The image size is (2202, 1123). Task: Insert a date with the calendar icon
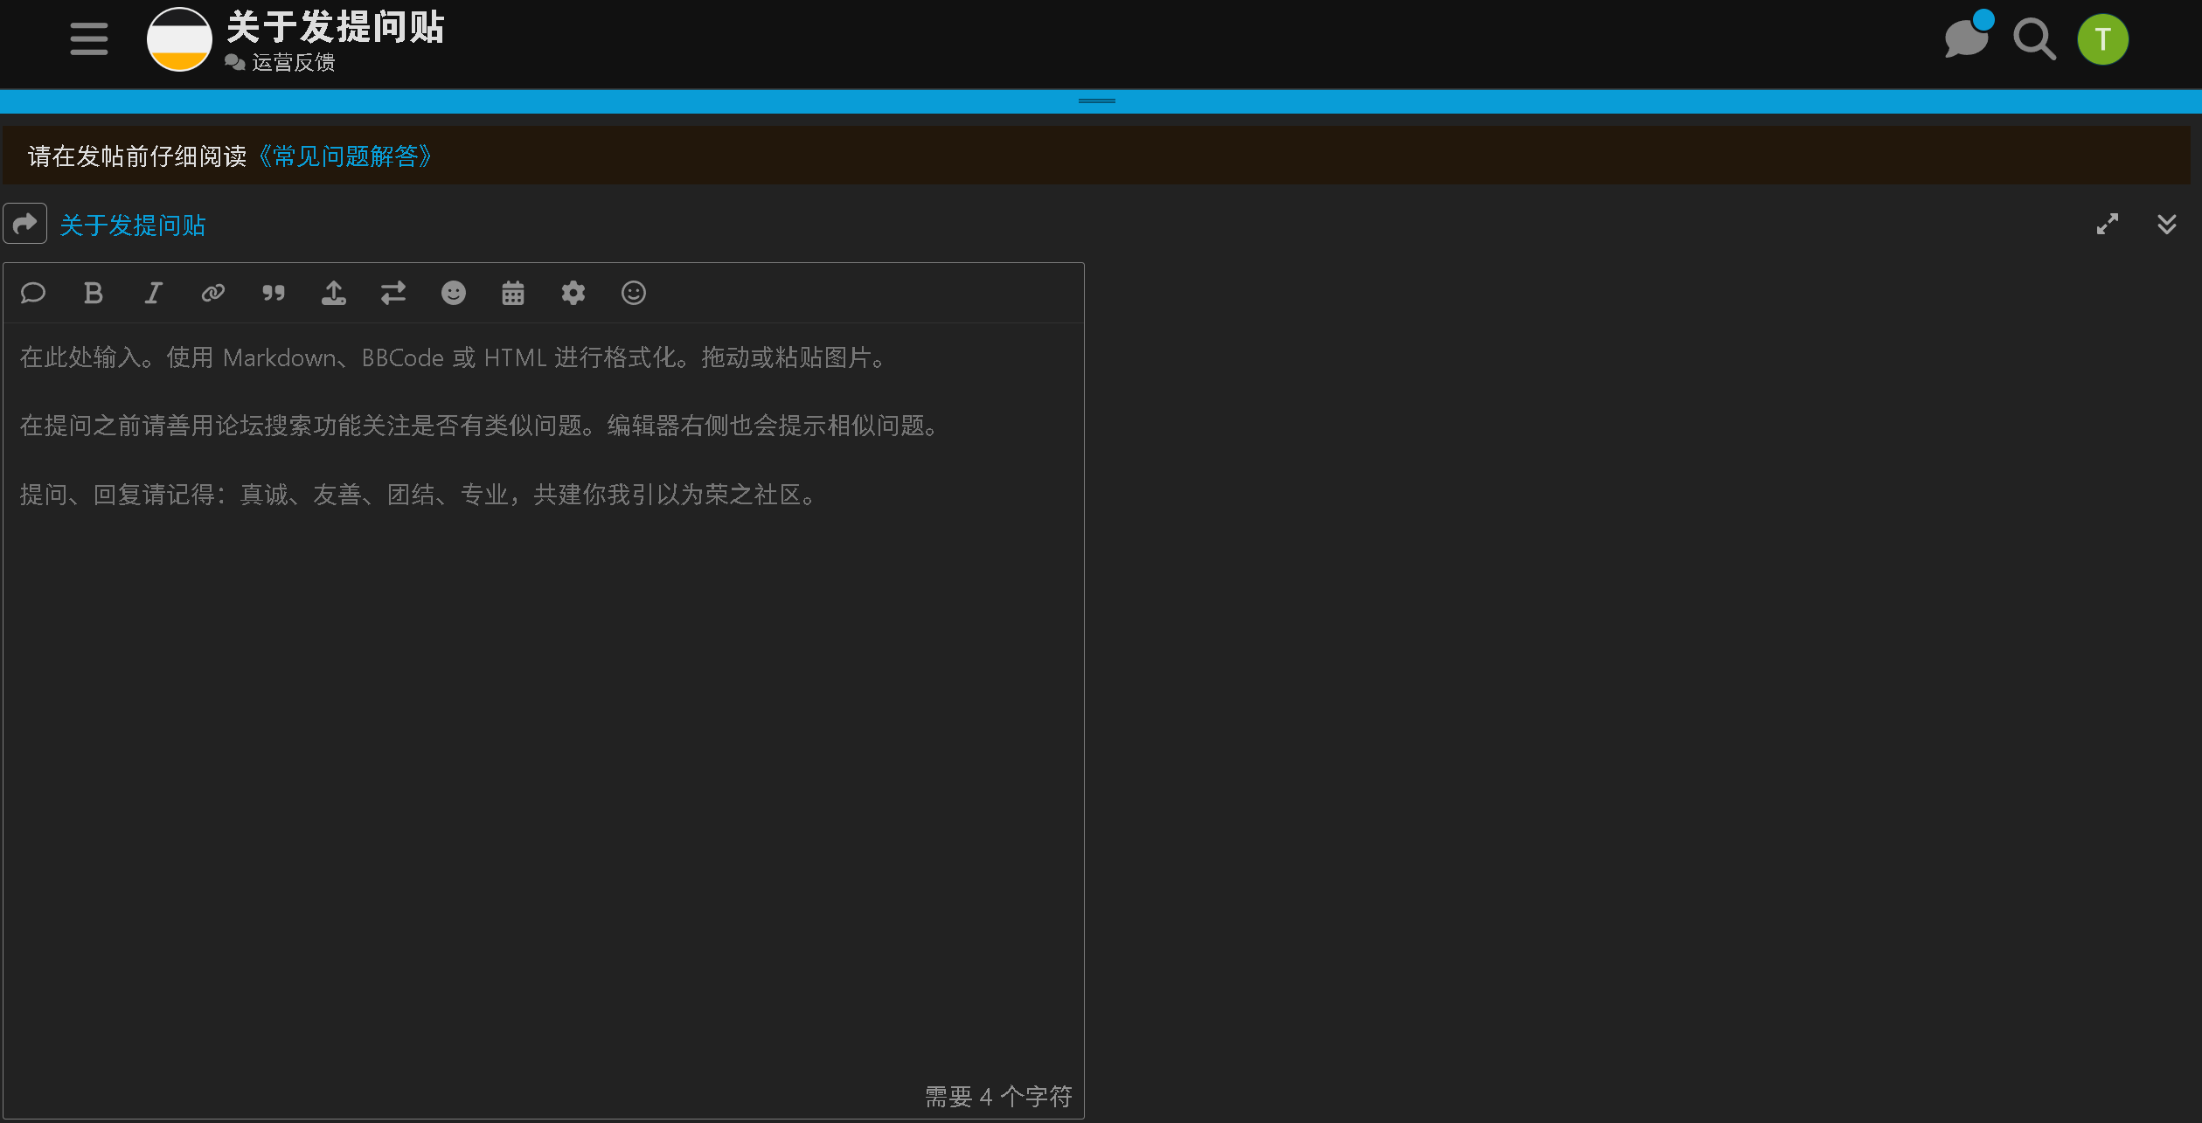click(x=513, y=293)
